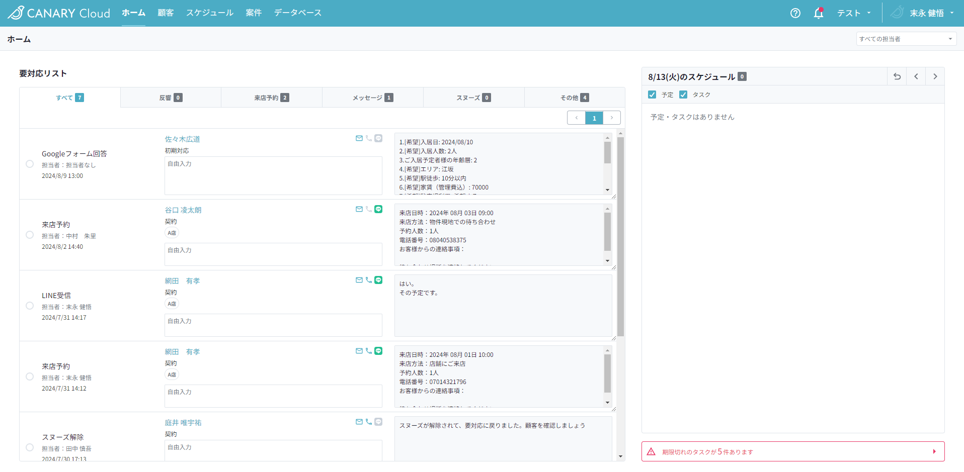
Task: Open the データベース menu
Action: coord(298,13)
